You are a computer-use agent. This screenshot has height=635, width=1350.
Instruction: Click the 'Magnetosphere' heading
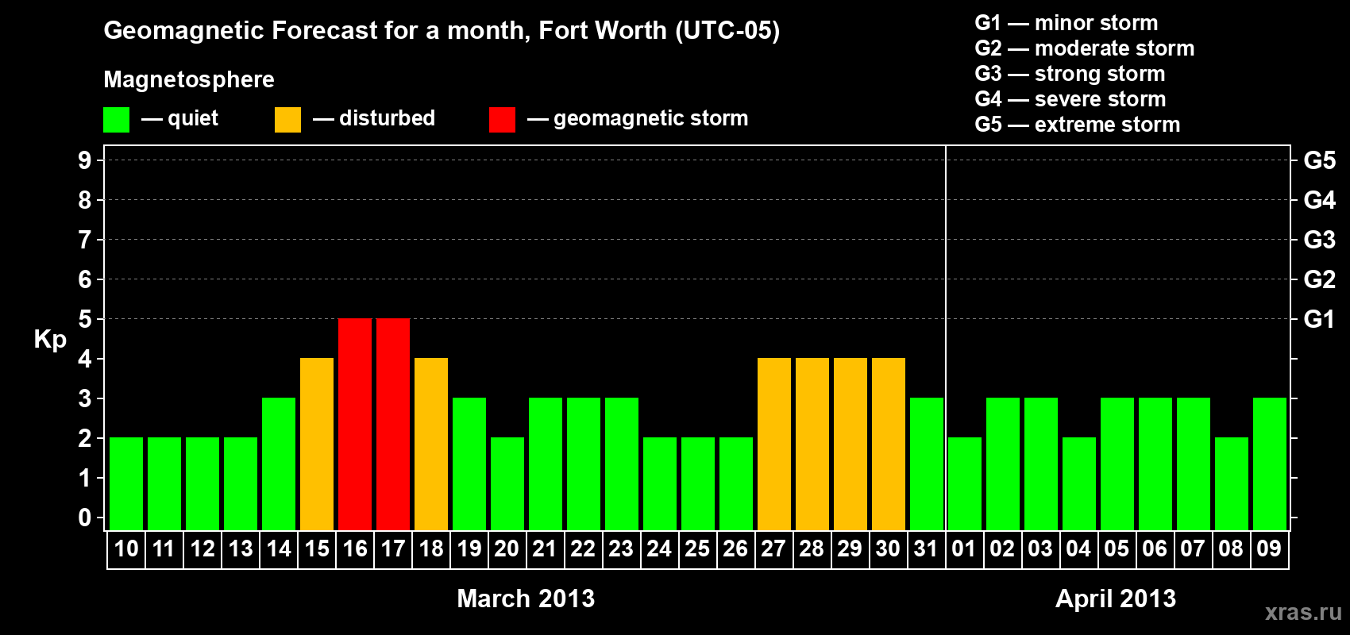coord(189,79)
